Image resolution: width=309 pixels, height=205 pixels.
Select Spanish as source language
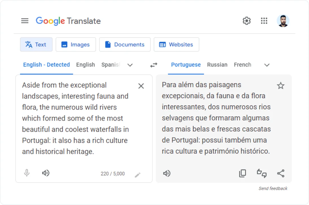[x=111, y=65]
